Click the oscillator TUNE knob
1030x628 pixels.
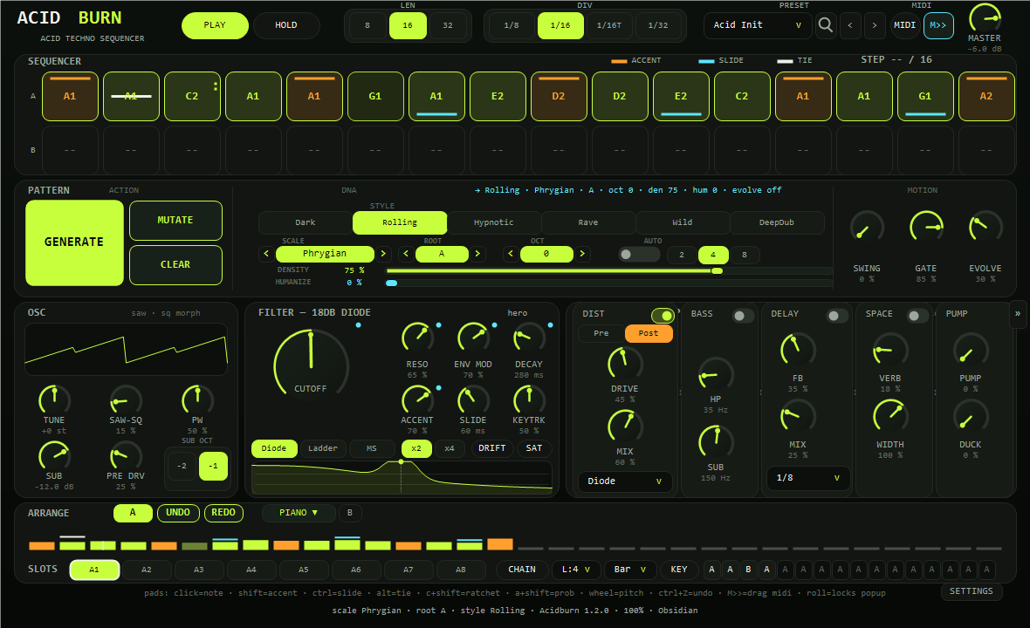pos(54,400)
